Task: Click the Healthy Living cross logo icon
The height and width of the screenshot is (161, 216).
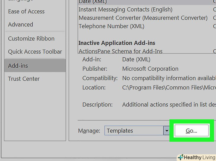Action: 180,157
